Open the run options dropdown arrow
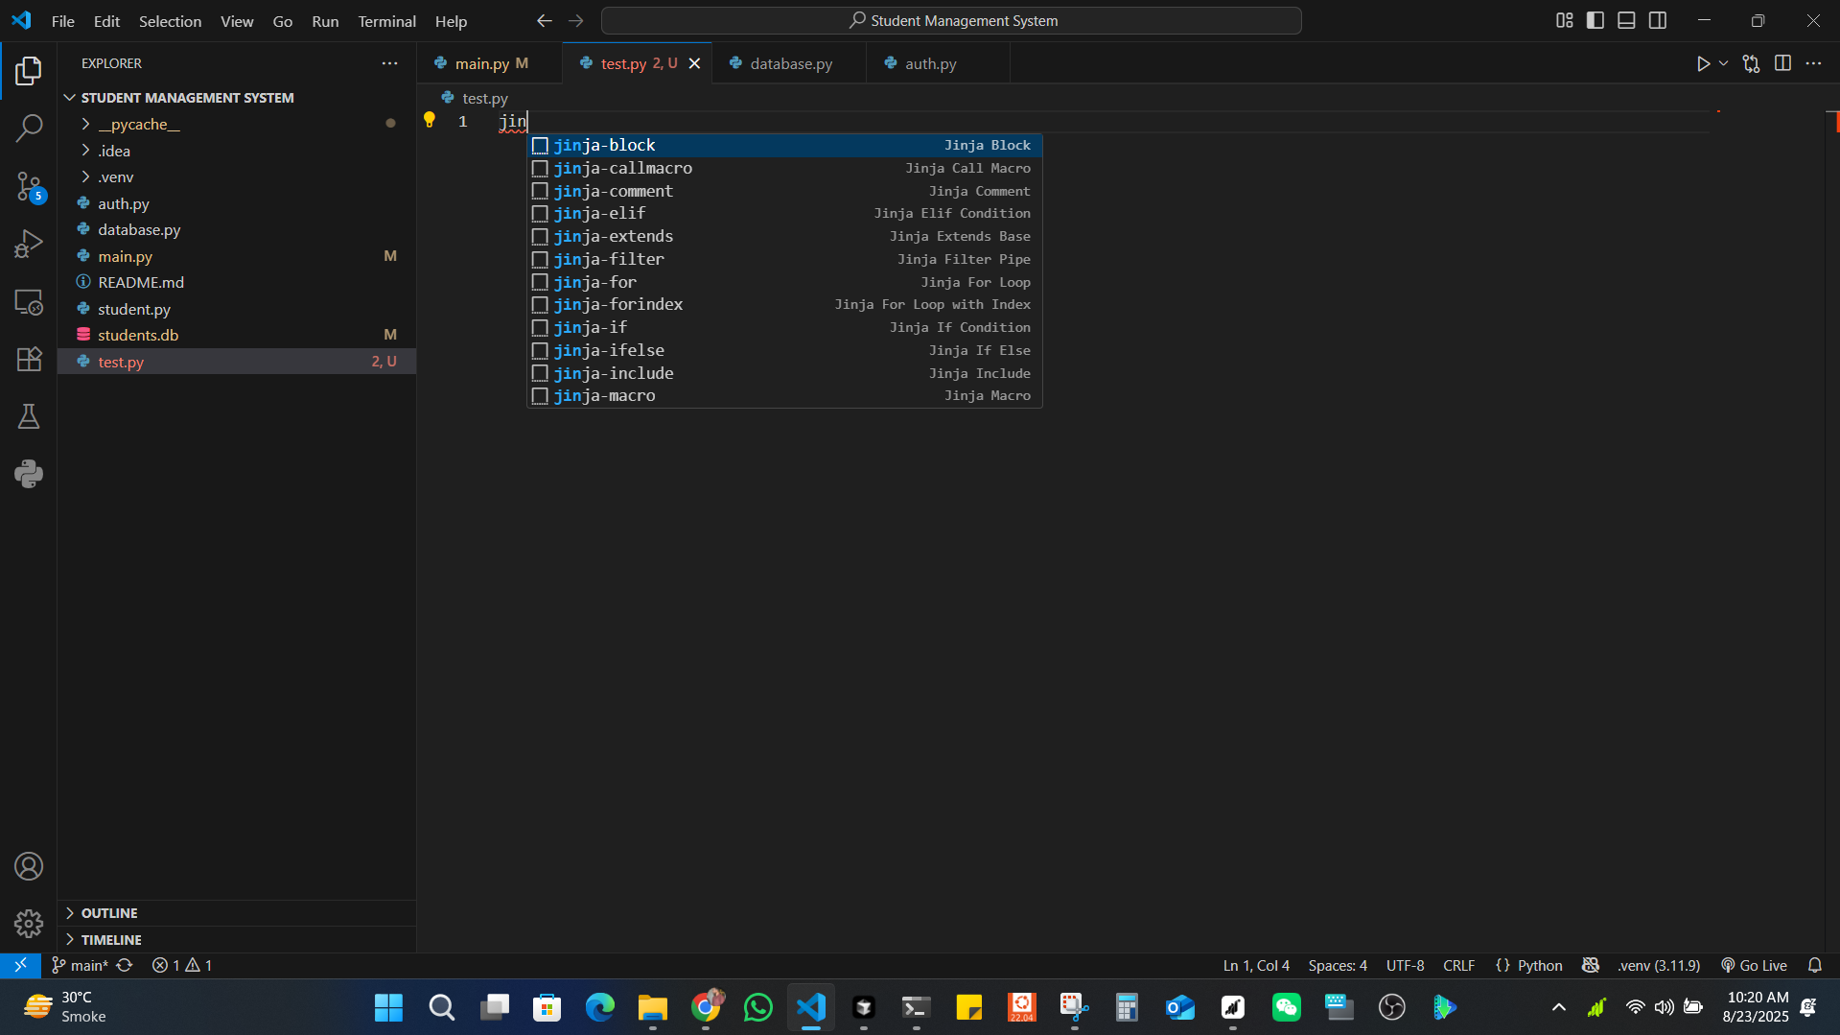Viewport: 1840px width, 1035px height. coord(1724,63)
